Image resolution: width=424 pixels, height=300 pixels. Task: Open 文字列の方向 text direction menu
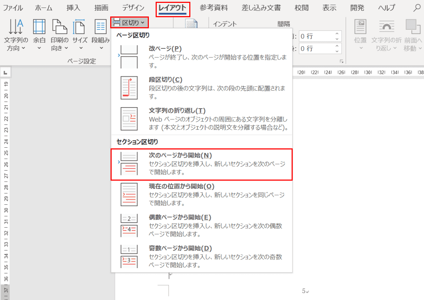[x=16, y=35]
